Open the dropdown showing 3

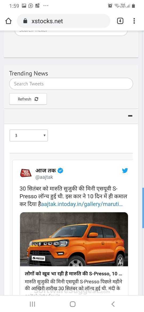[29, 135]
